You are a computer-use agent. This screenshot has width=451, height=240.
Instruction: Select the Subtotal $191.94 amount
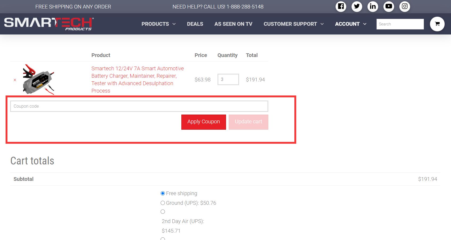click(427, 179)
